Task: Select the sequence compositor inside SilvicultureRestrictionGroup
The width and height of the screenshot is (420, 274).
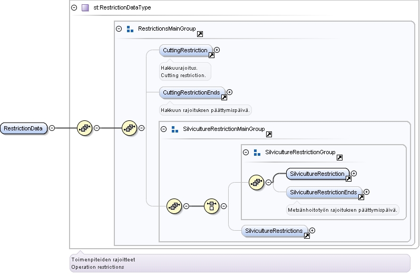Action: (x=256, y=183)
